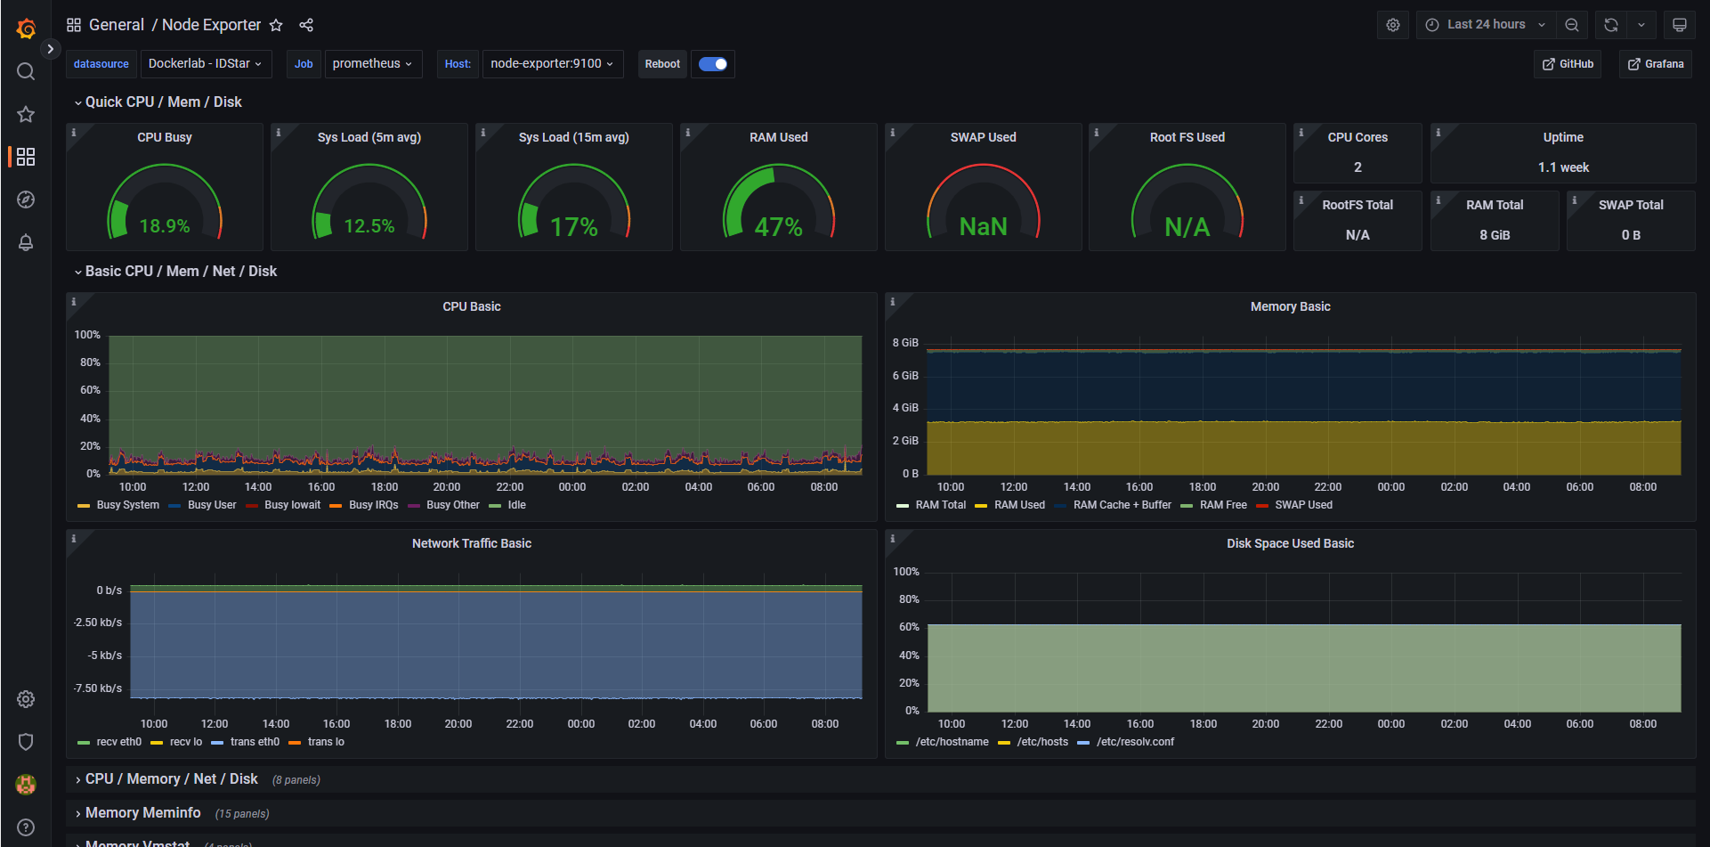Star the Node Exporter dashboard
This screenshot has width=1710, height=847.
(x=276, y=25)
